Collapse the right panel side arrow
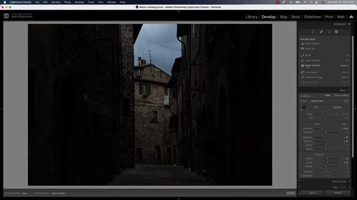 [x=355, y=109]
